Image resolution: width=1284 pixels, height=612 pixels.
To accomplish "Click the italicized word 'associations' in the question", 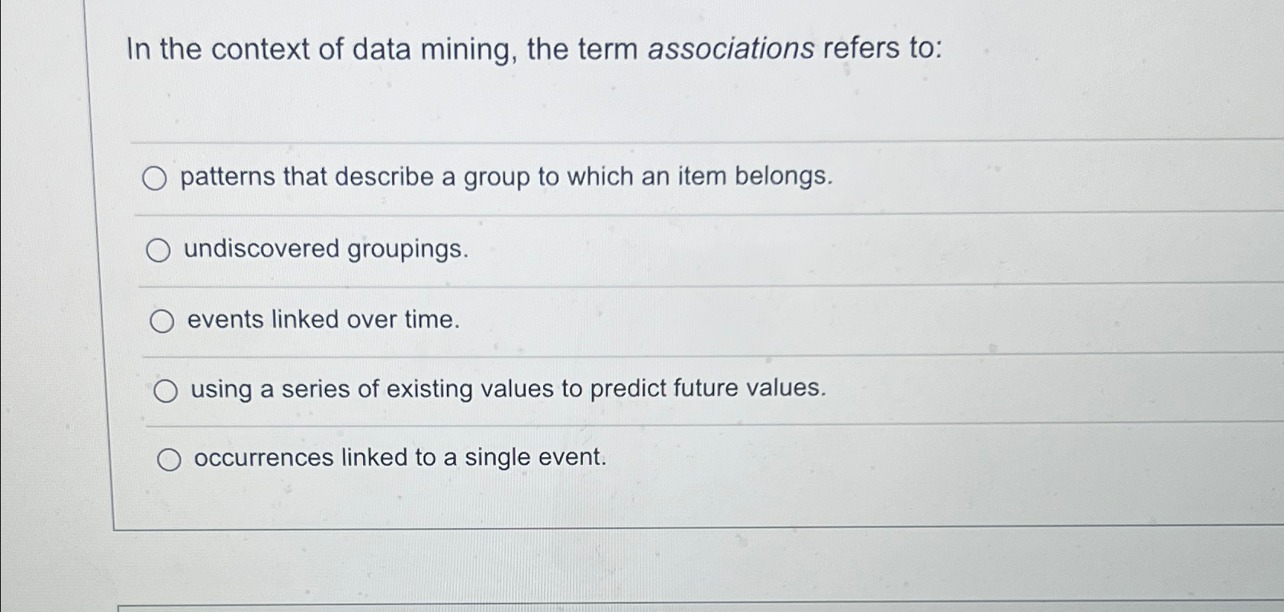I will [730, 49].
